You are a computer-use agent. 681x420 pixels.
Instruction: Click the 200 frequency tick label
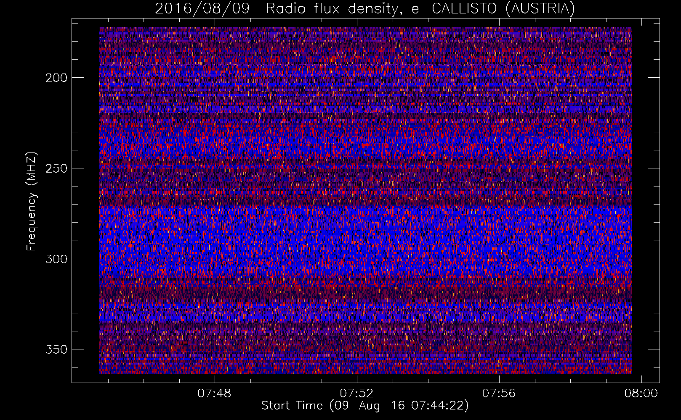56,78
